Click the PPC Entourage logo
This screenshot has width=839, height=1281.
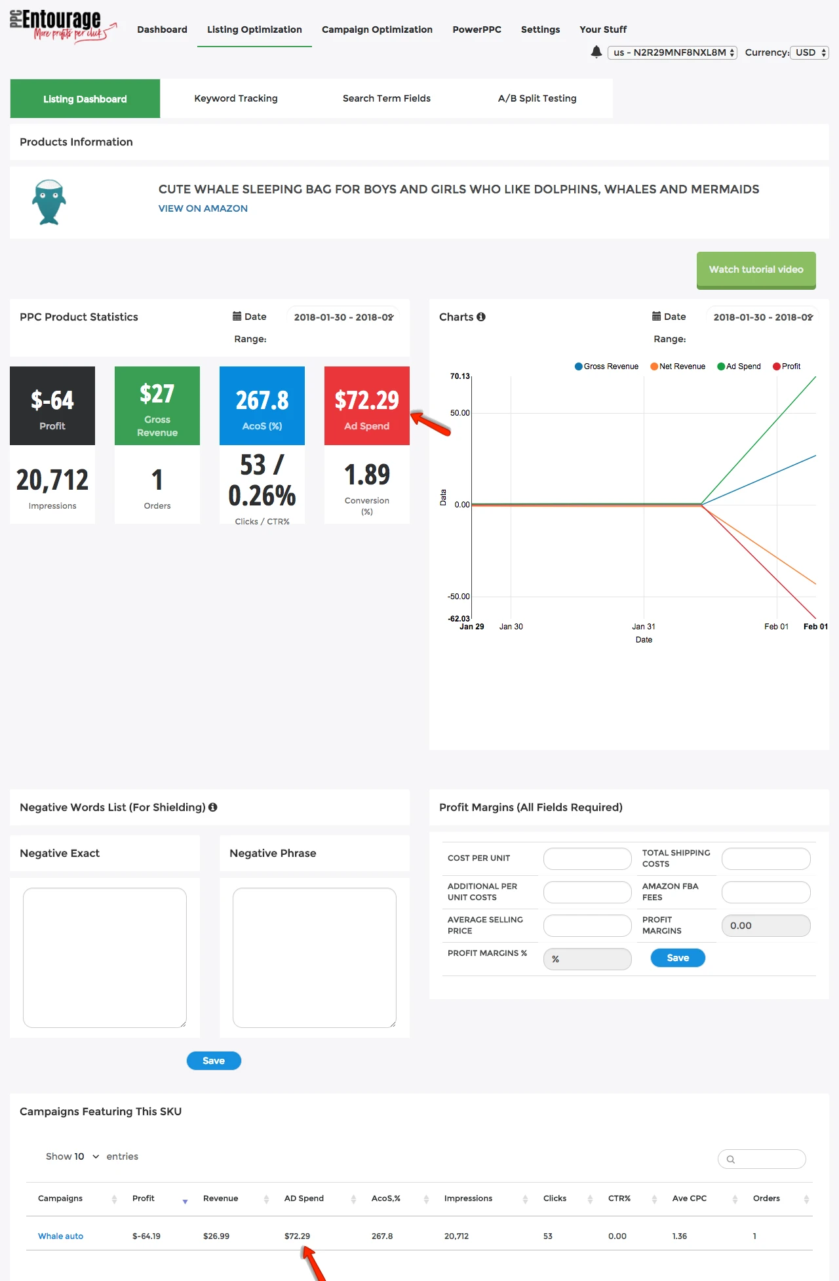64,27
